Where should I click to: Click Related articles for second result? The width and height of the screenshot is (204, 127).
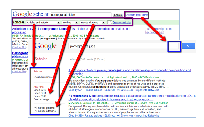[x=94, y=115]
